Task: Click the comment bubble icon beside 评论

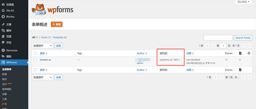Action: 3,43
